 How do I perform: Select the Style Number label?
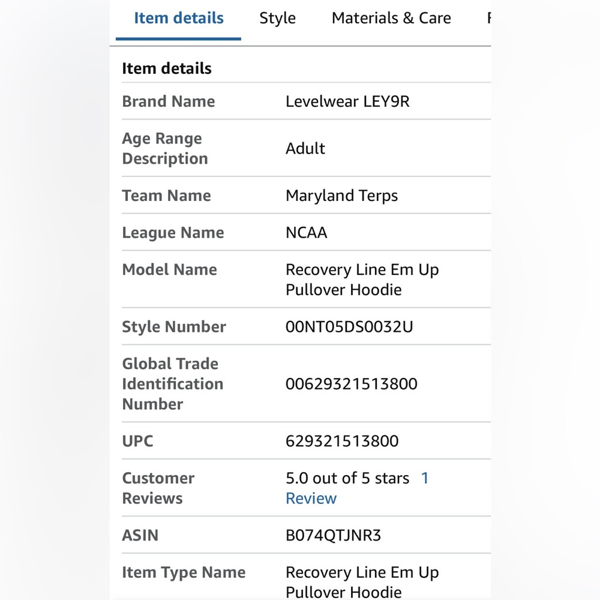click(174, 327)
